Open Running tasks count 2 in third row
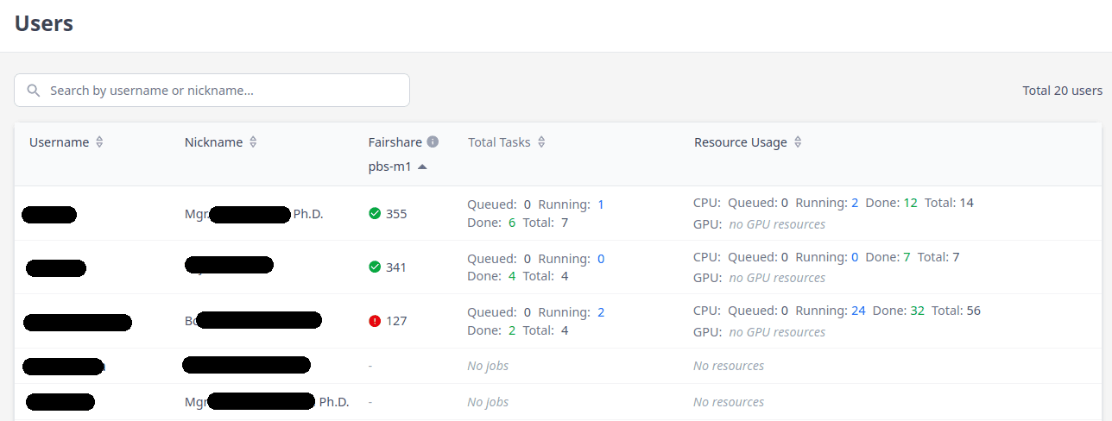 pos(601,312)
